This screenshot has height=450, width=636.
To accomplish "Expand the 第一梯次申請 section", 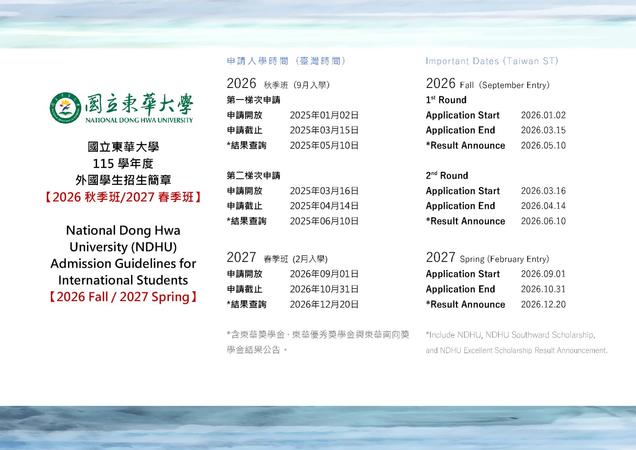I will [253, 100].
